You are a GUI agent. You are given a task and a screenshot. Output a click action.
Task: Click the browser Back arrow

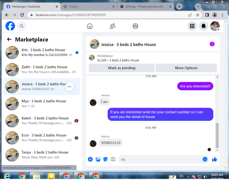pos(7,15)
